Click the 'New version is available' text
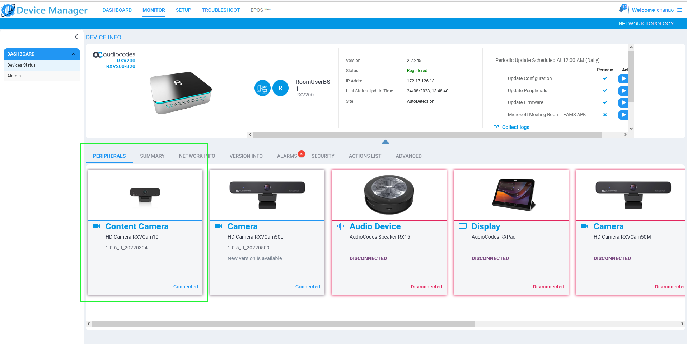The height and width of the screenshot is (344, 687). pos(254,258)
